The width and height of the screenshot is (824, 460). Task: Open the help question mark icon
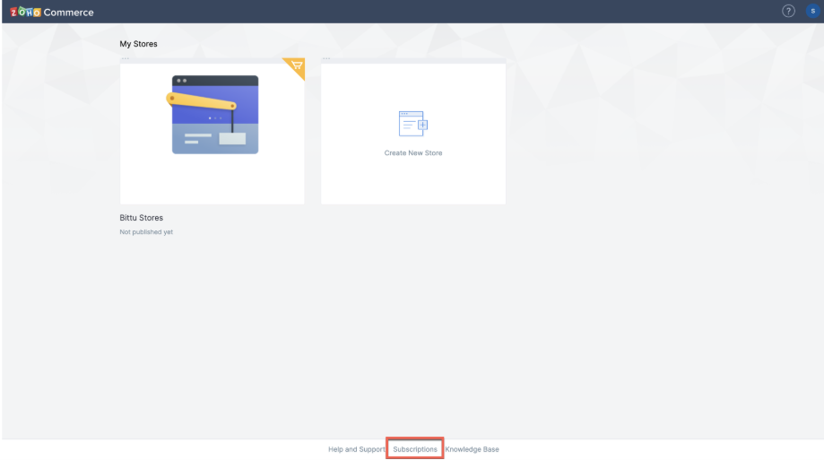coord(788,11)
